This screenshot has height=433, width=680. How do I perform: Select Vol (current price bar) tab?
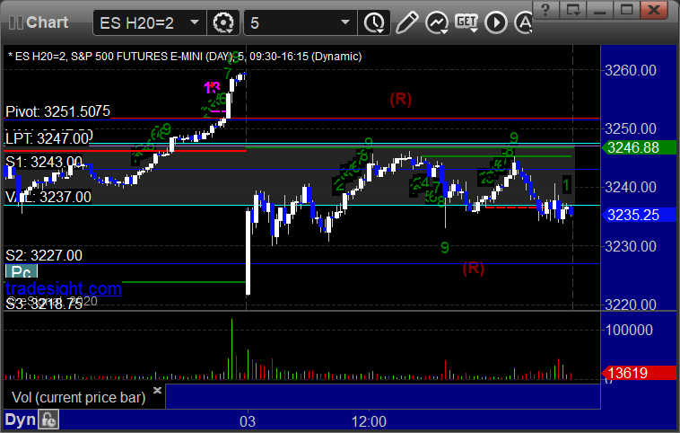point(78,397)
